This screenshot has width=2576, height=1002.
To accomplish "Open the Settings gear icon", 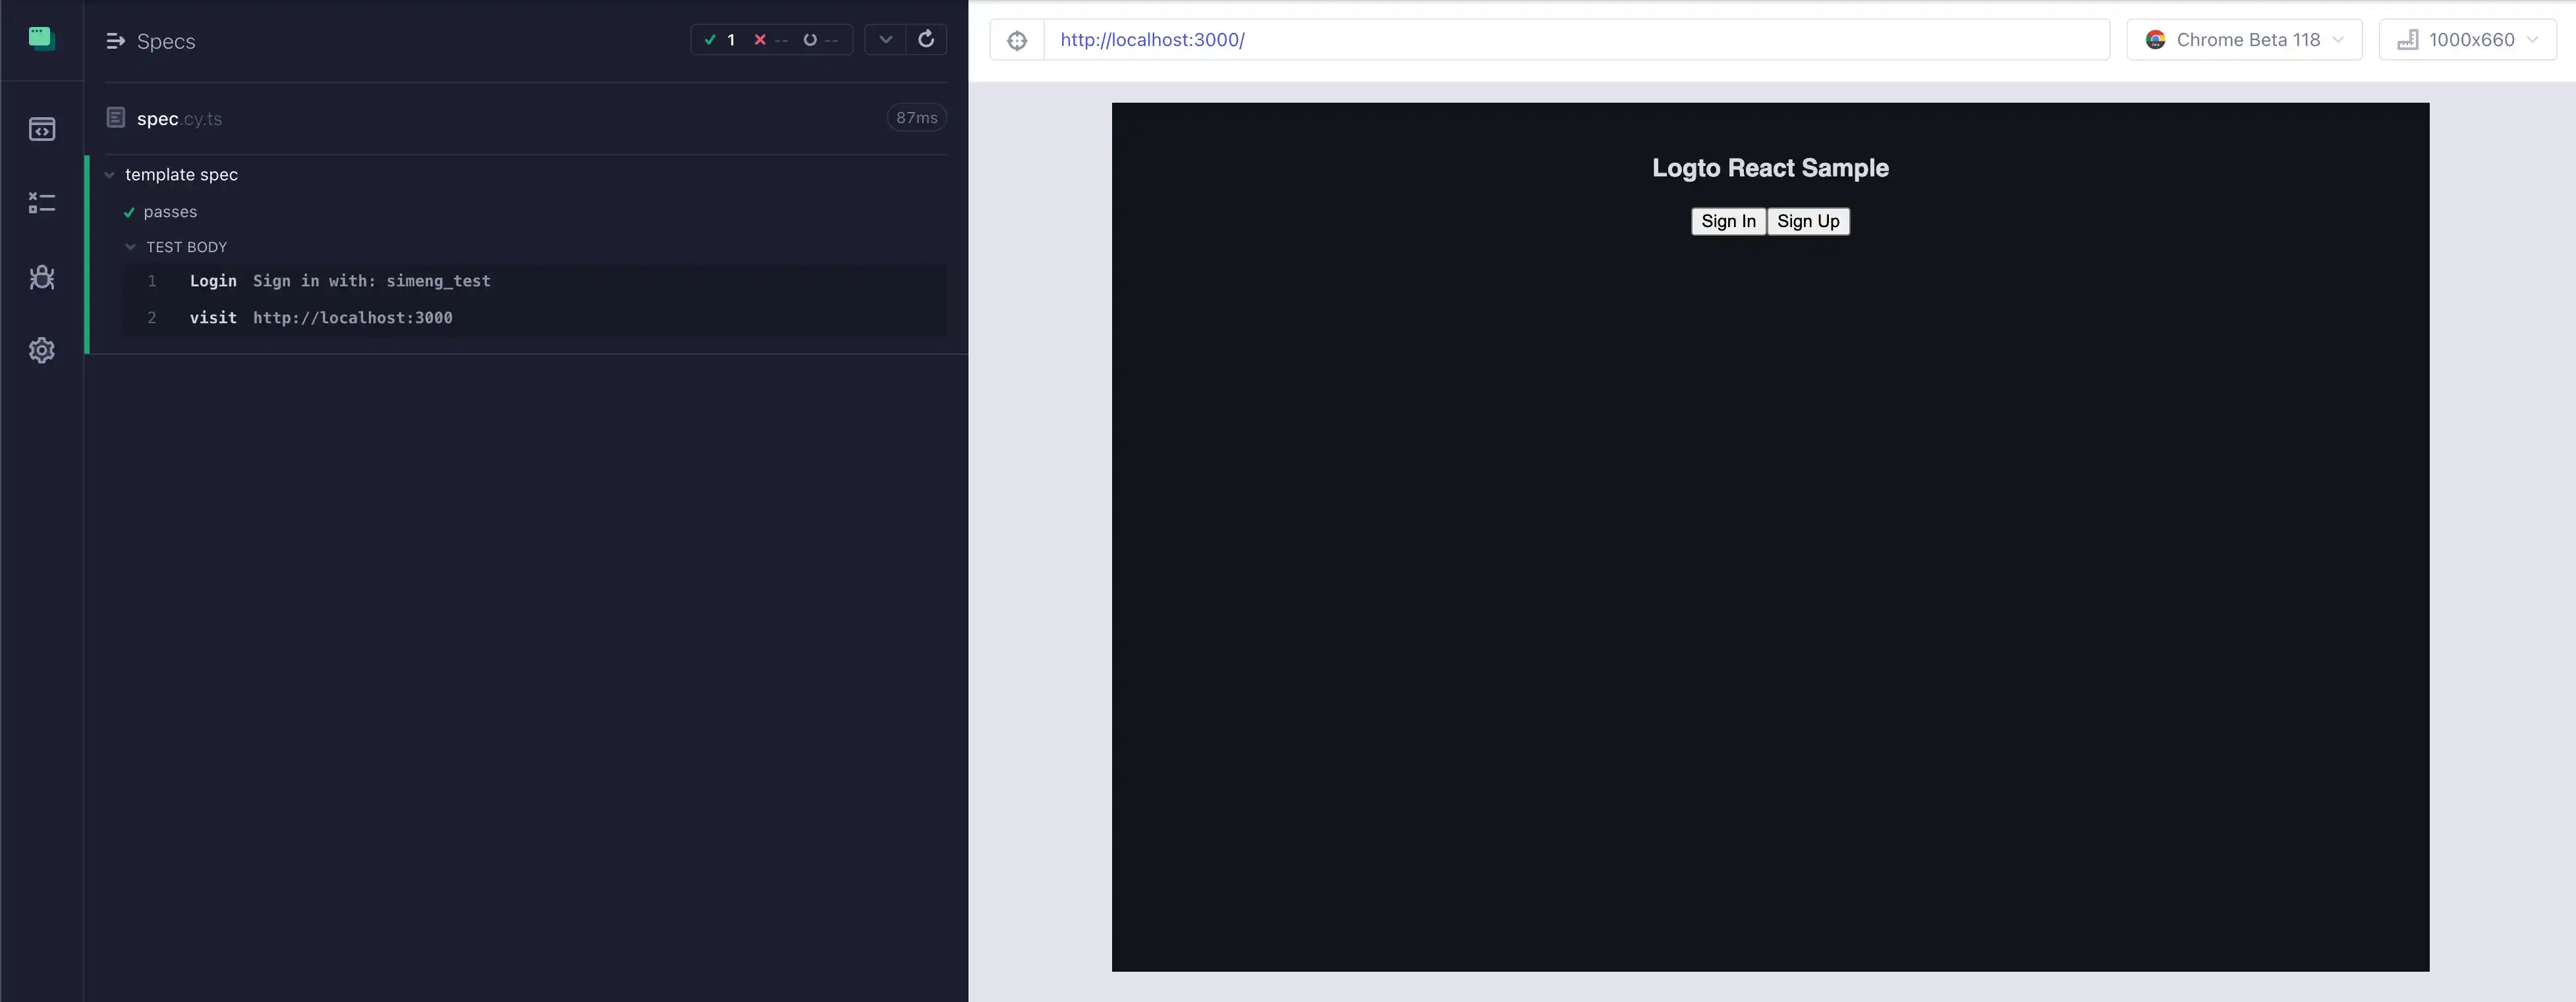I will (42, 351).
